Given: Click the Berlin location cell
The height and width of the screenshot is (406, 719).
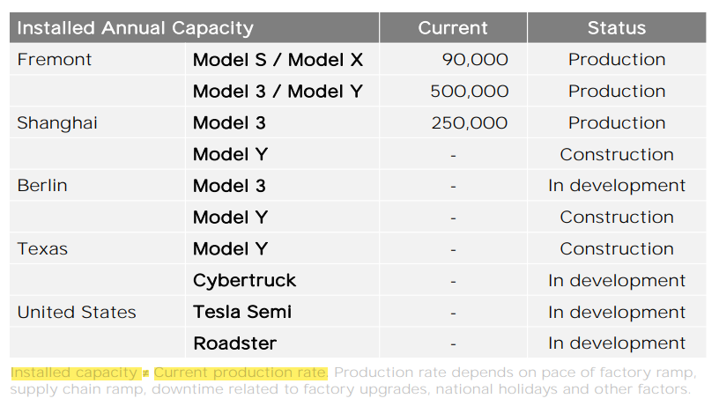Looking at the screenshot, I should tap(42, 186).
